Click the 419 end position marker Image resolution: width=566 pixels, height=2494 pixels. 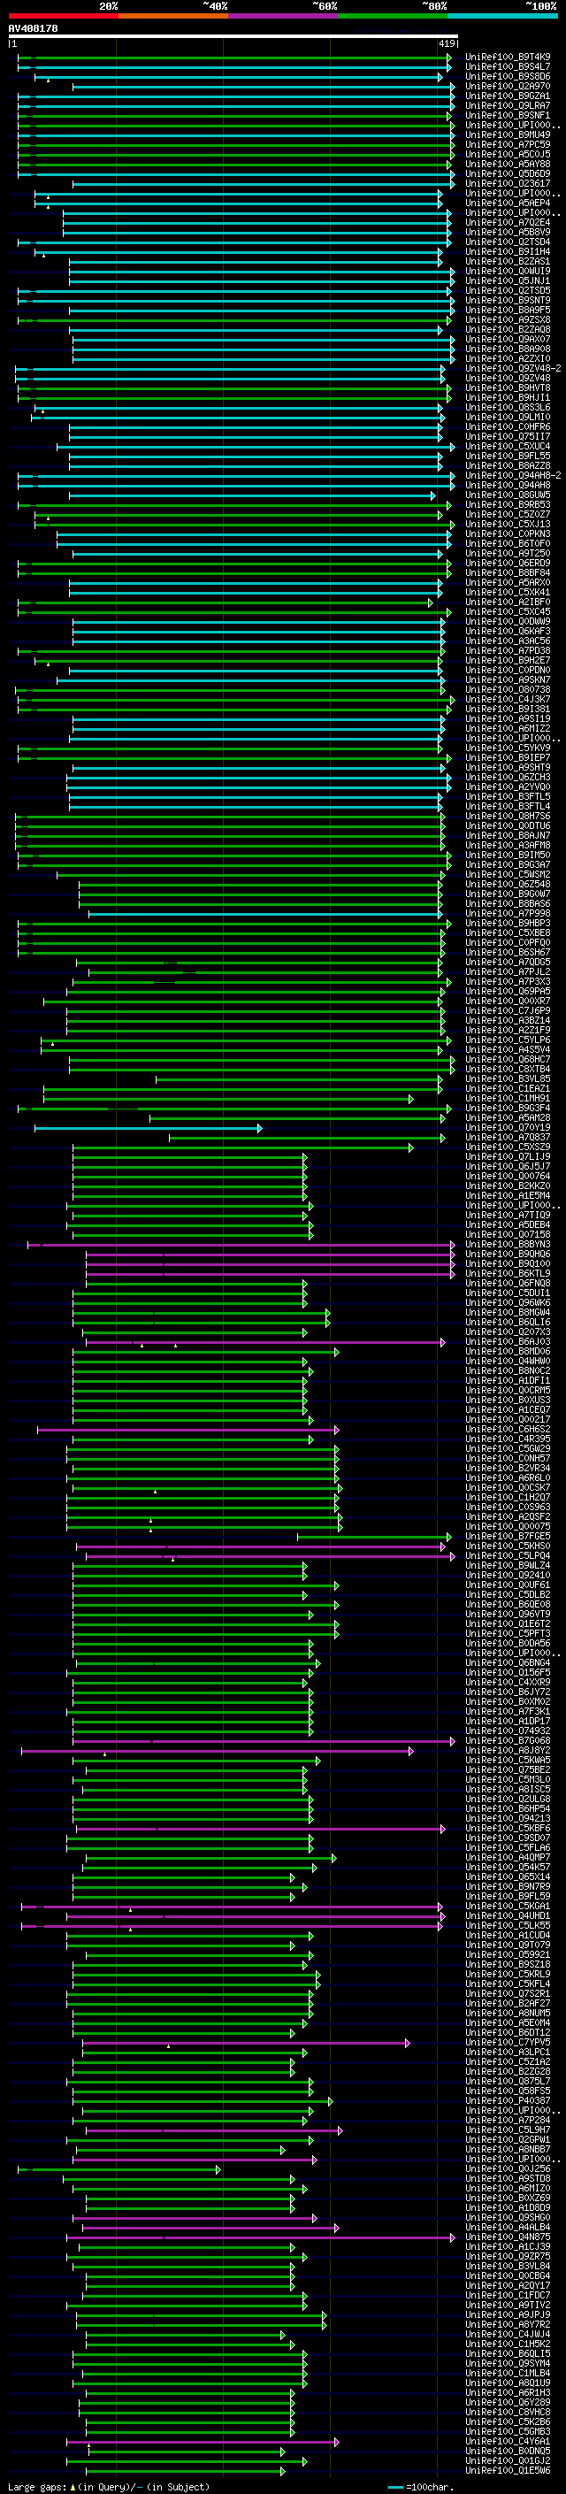pos(447,43)
